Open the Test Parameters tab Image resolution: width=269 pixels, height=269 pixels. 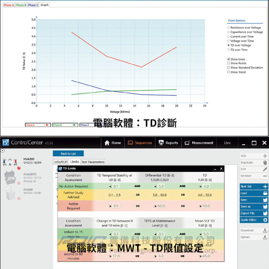pyautogui.click(x=93, y=162)
